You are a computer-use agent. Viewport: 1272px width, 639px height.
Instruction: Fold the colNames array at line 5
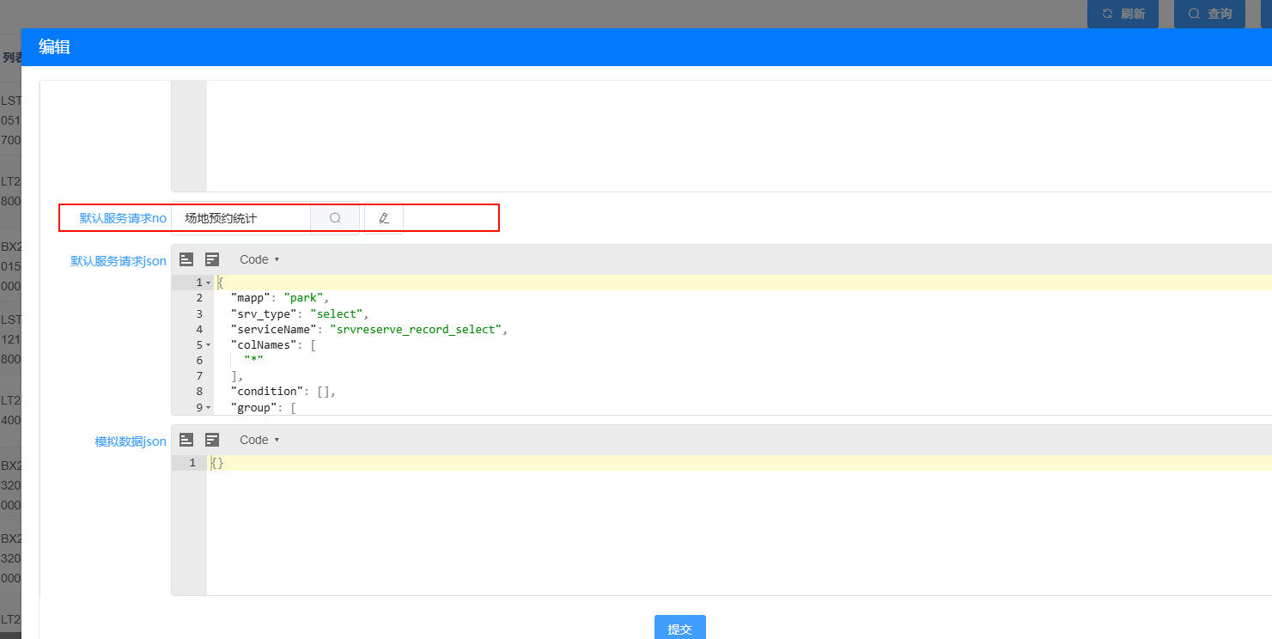(209, 345)
